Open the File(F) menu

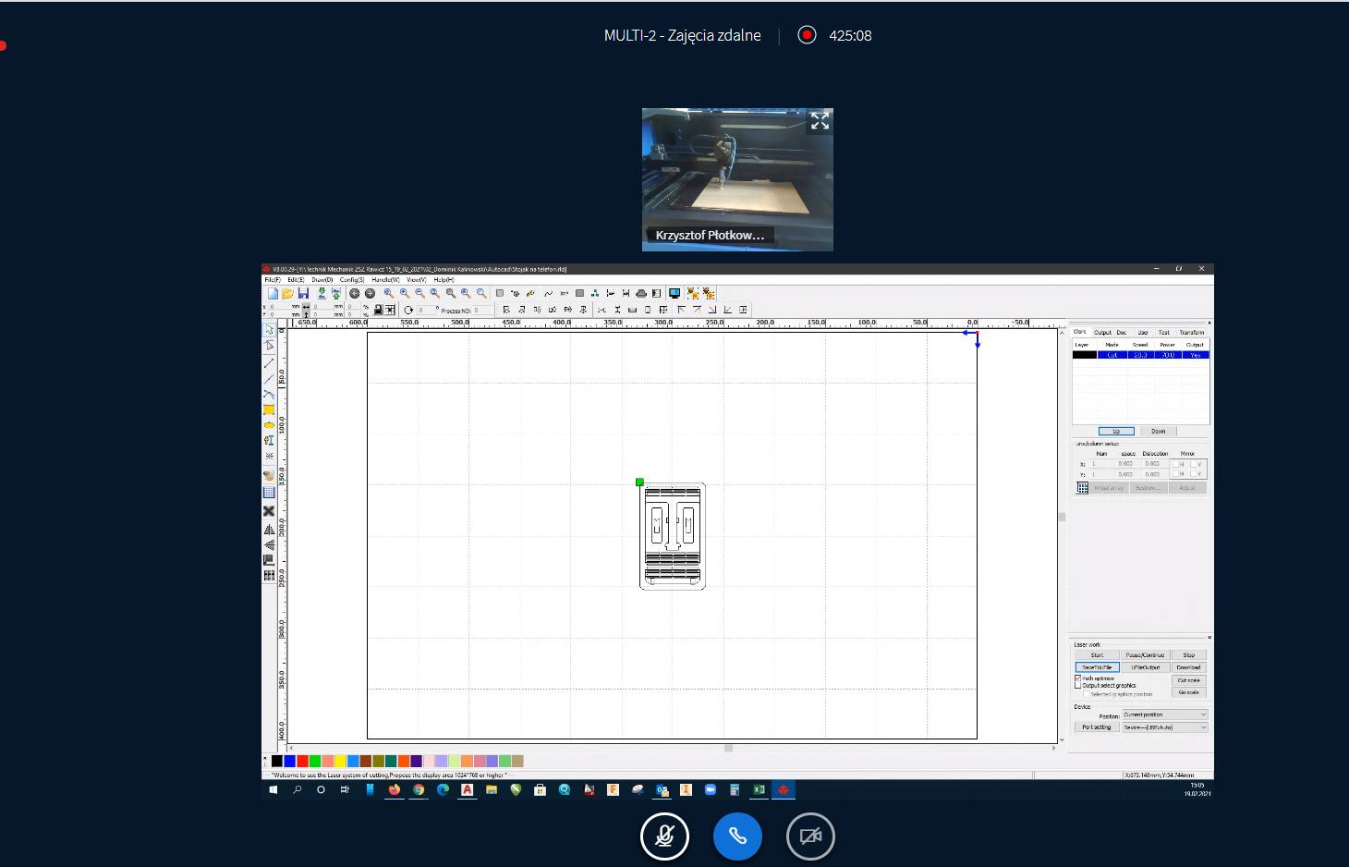tap(273, 279)
